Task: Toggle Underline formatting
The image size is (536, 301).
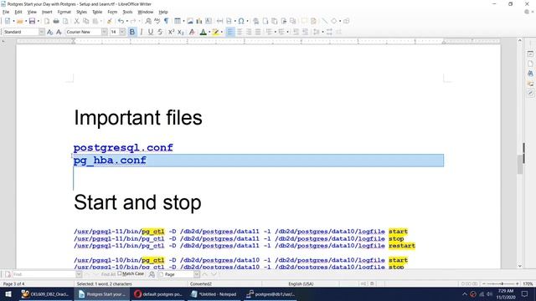Action: point(151,32)
